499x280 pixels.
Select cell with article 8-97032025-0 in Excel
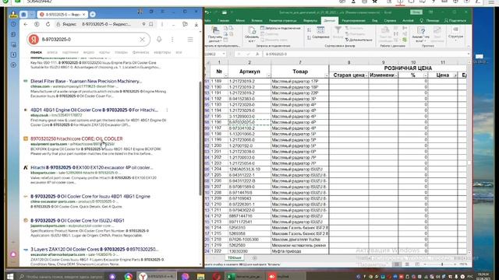tap(249, 122)
